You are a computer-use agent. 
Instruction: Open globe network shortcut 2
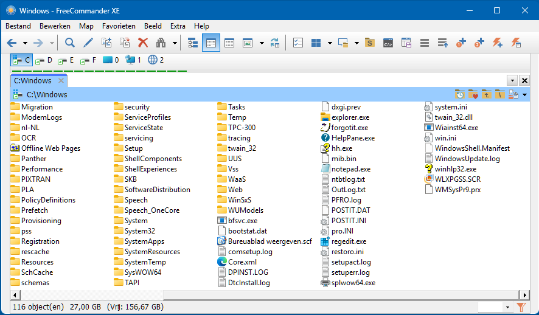(x=156, y=60)
